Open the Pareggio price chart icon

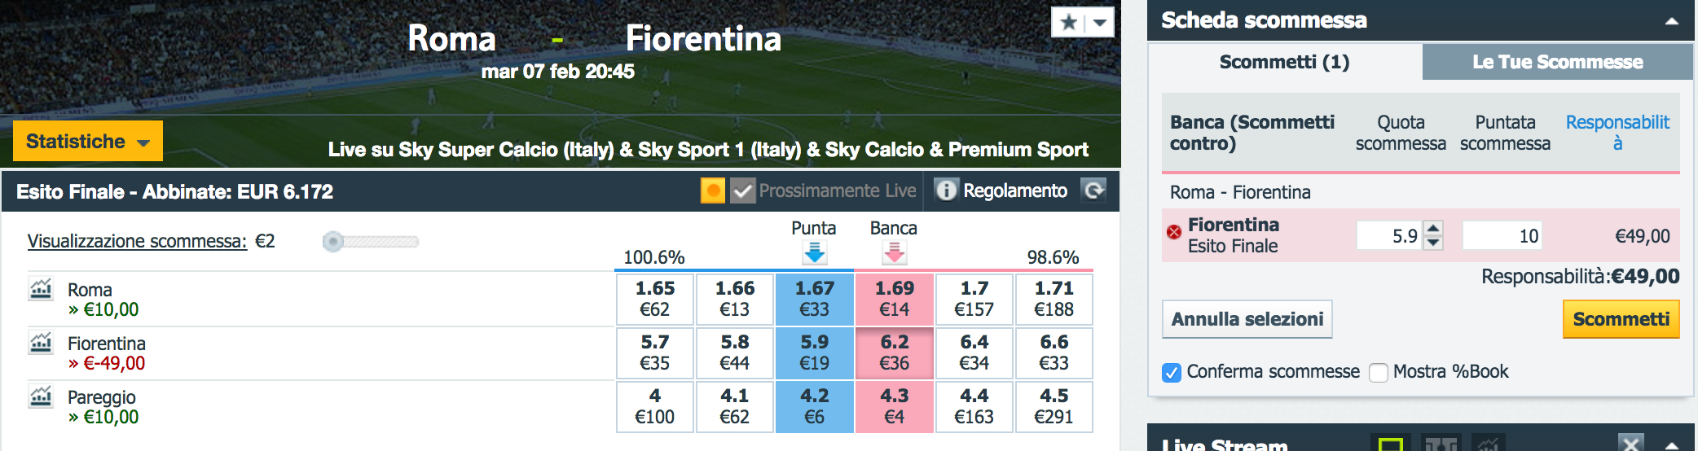[41, 396]
